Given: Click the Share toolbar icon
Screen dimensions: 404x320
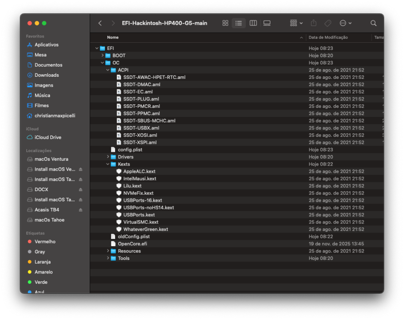Looking at the screenshot, I should pos(314,23).
